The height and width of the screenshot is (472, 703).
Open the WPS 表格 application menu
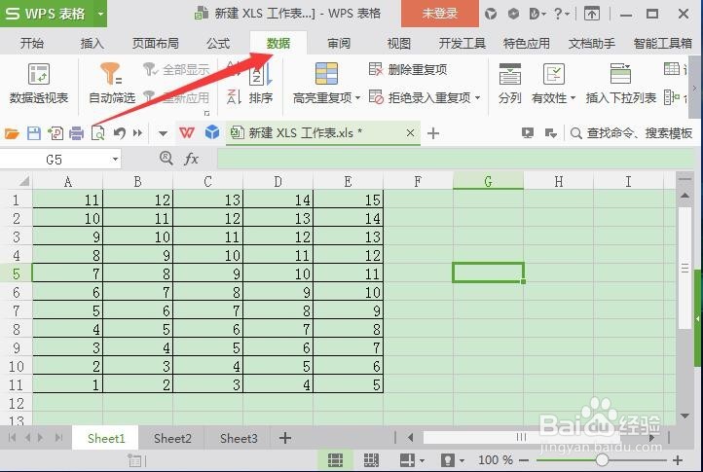(47, 14)
